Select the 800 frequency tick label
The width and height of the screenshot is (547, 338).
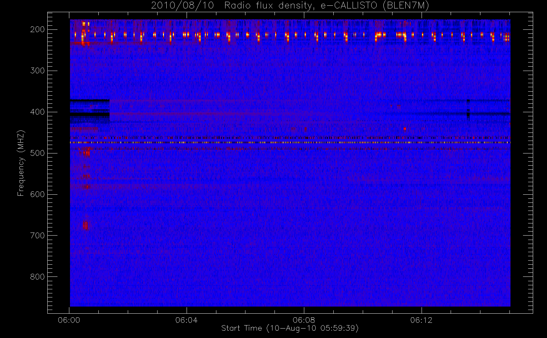38,277
